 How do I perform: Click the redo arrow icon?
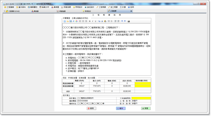[x=125, y=21]
